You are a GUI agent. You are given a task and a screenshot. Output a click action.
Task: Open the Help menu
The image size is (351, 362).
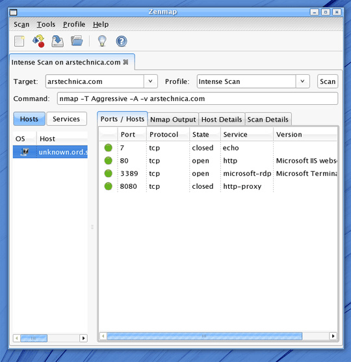pyautogui.click(x=101, y=24)
